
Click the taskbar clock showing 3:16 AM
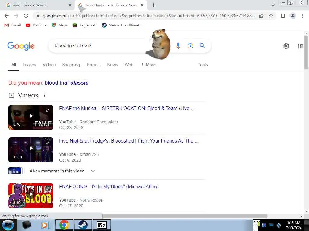click(x=294, y=225)
